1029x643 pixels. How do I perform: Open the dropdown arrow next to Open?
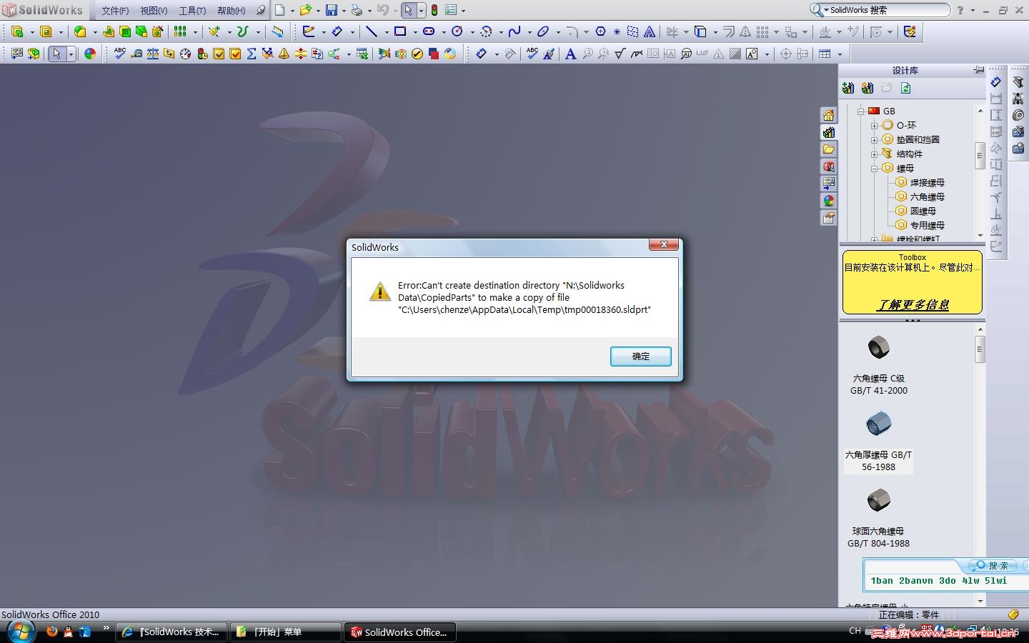(317, 11)
